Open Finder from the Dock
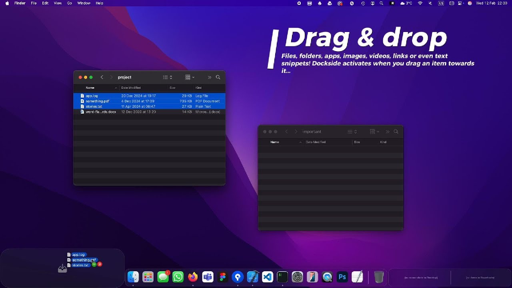This screenshot has height=288, width=512. pyautogui.click(x=133, y=277)
